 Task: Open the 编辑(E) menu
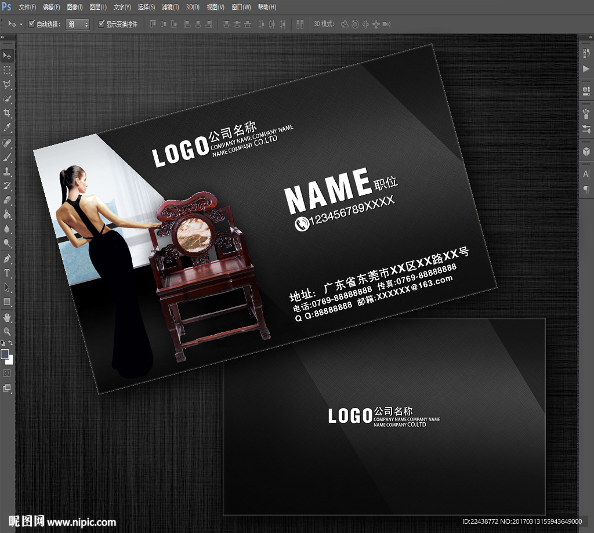(x=52, y=7)
